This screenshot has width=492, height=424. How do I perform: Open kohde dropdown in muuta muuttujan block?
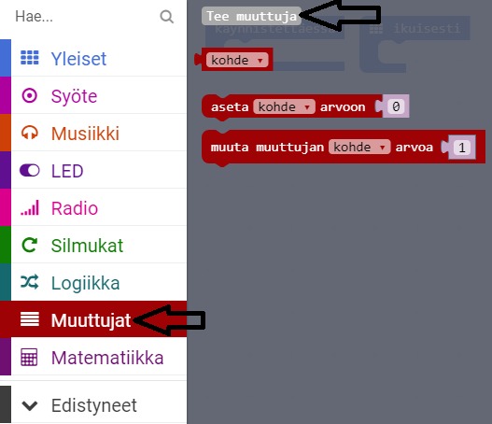(x=359, y=147)
